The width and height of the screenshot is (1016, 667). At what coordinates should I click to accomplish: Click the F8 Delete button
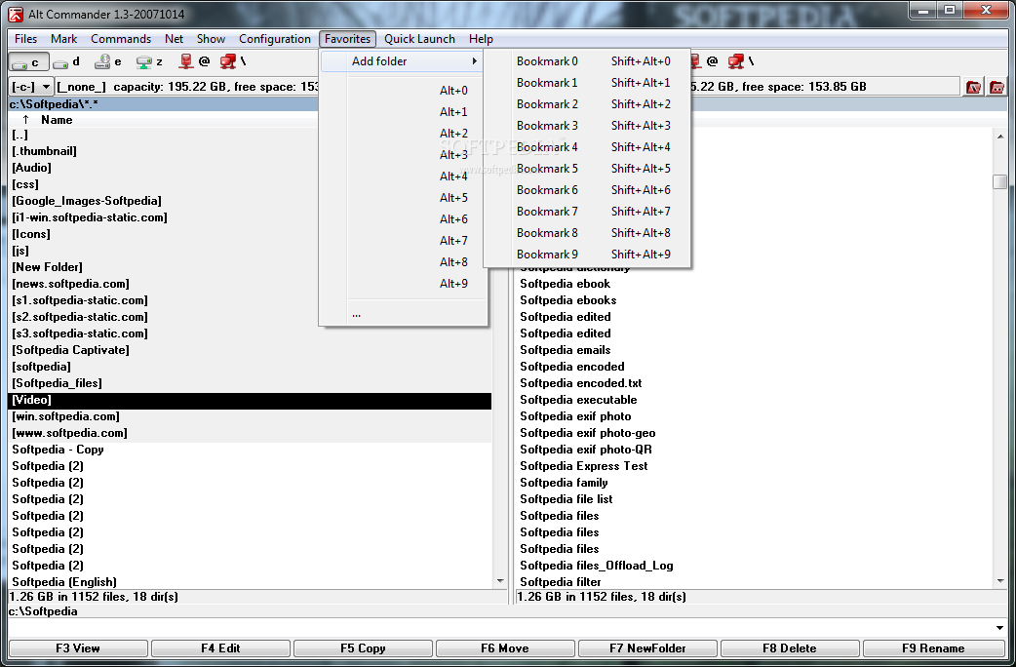[790, 648]
